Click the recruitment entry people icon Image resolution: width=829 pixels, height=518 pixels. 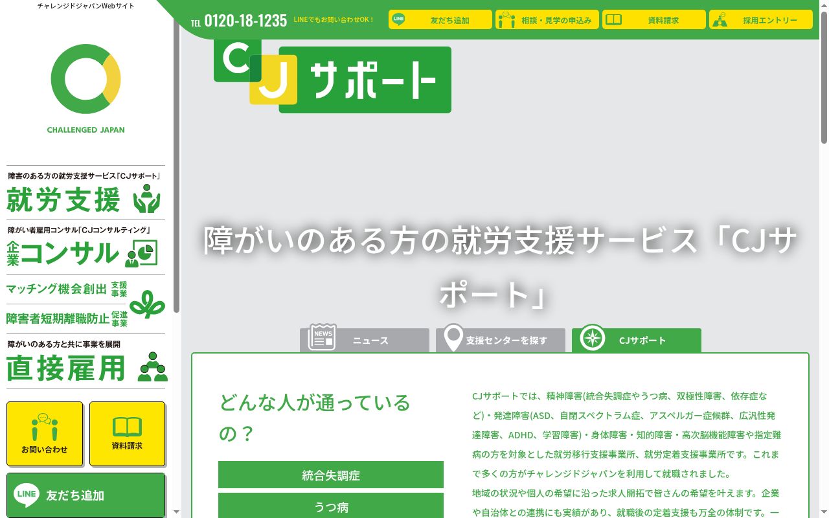[x=720, y=20]
